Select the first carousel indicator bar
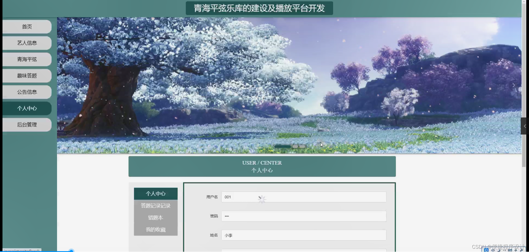Viewport: 529px width, 252px height. pyautogui.click(x=282, y=147)
